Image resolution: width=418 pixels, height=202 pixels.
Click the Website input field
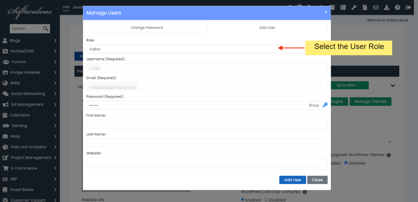coord(207,162)
